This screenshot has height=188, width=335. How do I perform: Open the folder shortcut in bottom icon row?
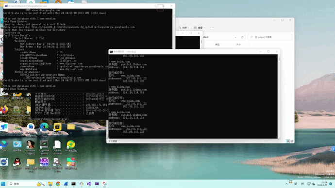pos(31,165)
